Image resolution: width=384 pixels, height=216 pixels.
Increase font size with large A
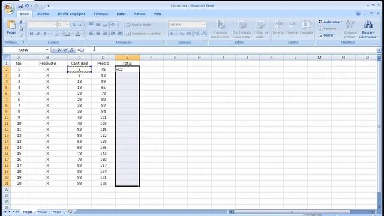click(74, 25)
